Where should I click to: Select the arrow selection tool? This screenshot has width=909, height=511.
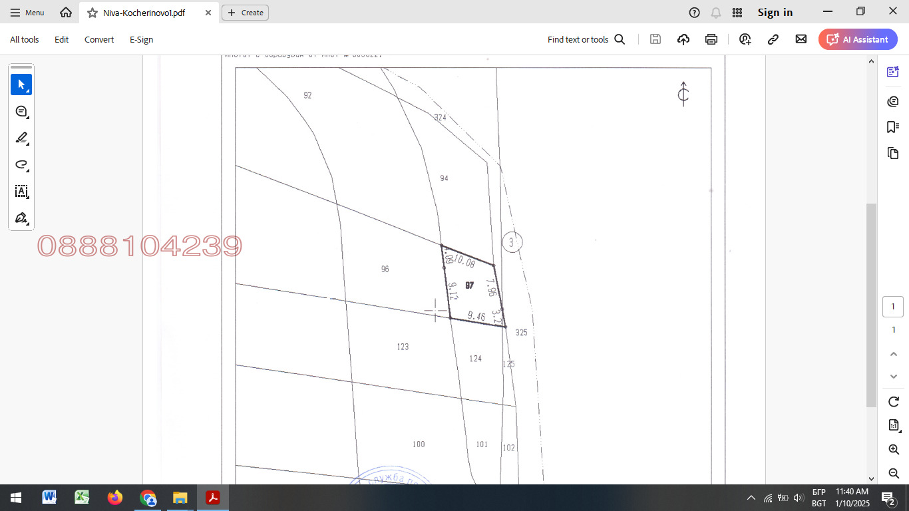(x=21, y=85)
